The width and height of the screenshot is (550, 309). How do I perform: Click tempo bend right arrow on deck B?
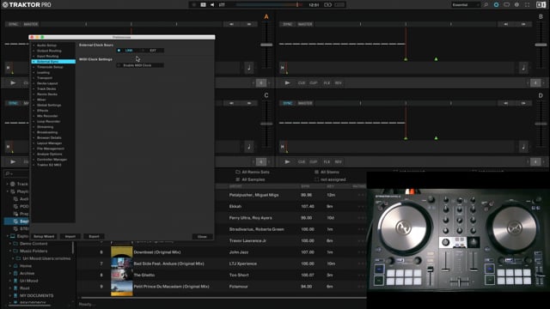[x=523, y=24]
